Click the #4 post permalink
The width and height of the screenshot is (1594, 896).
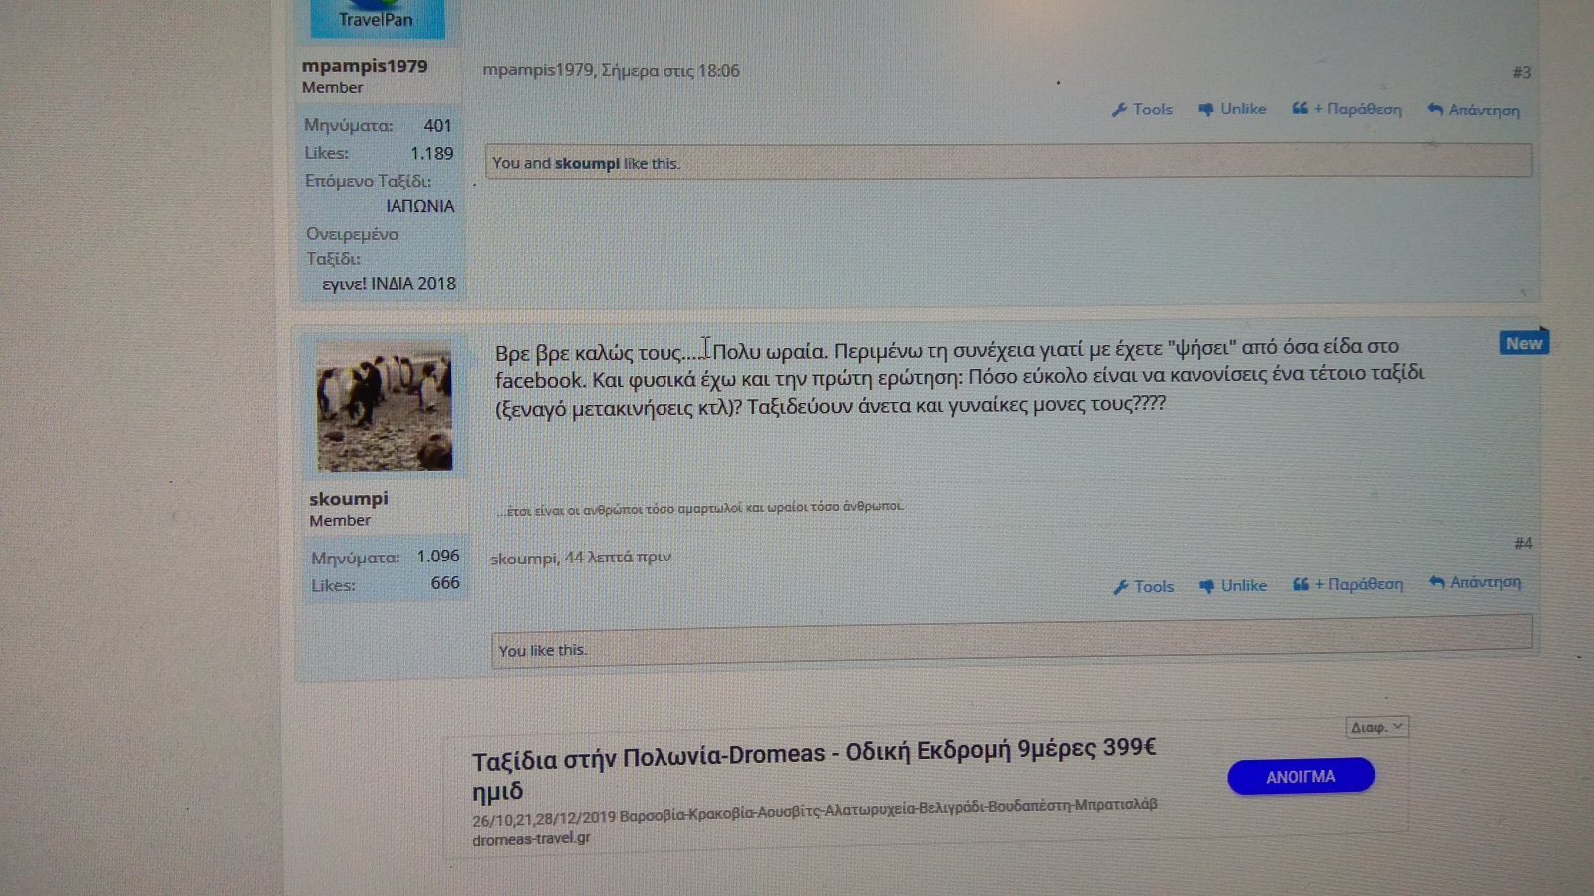click(1522, 543)
